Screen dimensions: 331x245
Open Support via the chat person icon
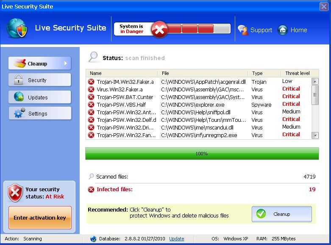pyautogui.click(x=243, y=30)
